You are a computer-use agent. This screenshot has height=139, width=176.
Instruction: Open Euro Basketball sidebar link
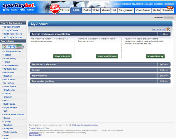tap(11, 65)
